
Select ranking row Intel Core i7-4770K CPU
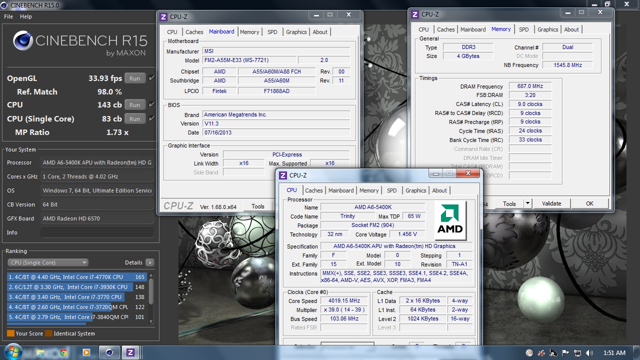(x=77, y=277)
